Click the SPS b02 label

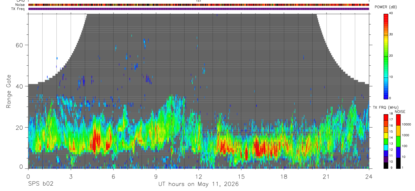(x=41, y=184)
